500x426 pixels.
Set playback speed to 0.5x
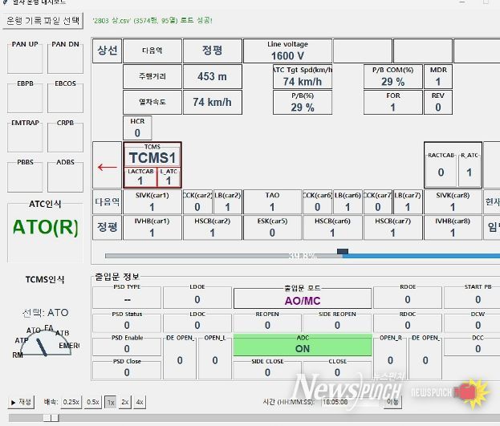[93, 402]
